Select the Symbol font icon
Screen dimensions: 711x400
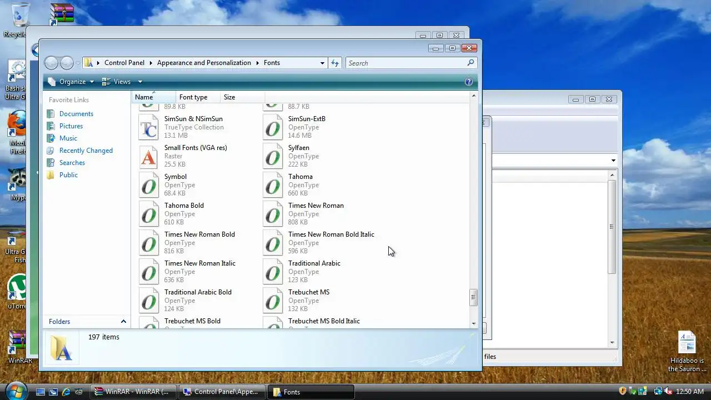click(149, 185)
